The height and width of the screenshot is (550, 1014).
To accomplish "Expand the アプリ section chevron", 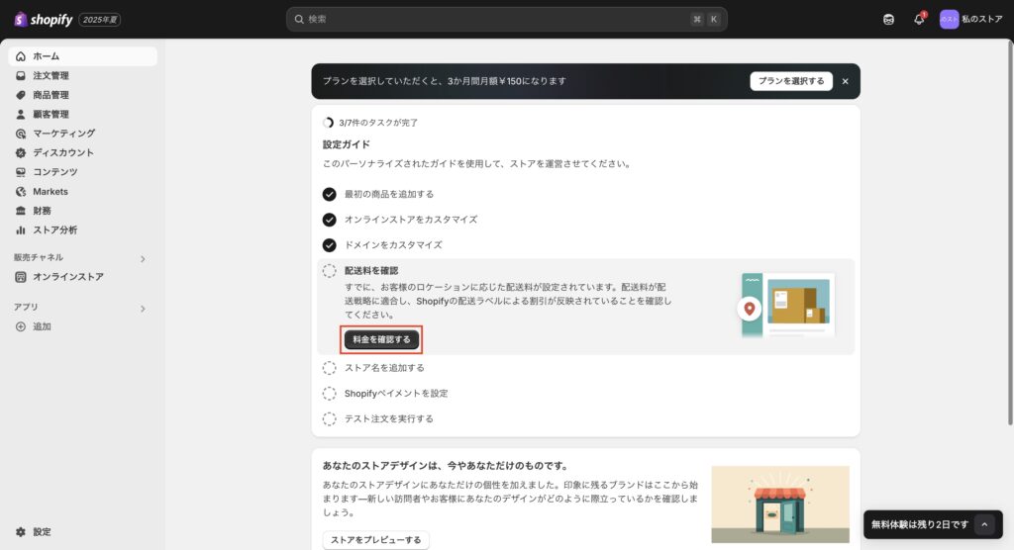I will [143, 309].
